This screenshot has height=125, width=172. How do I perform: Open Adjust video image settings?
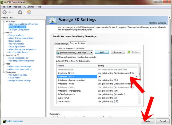point(20,69)
